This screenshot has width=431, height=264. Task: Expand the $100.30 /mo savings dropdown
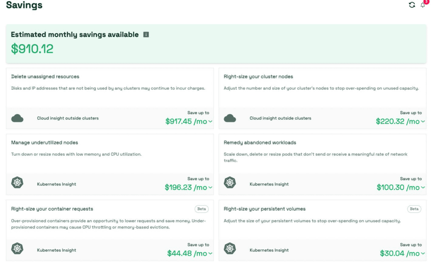[424, 187]
